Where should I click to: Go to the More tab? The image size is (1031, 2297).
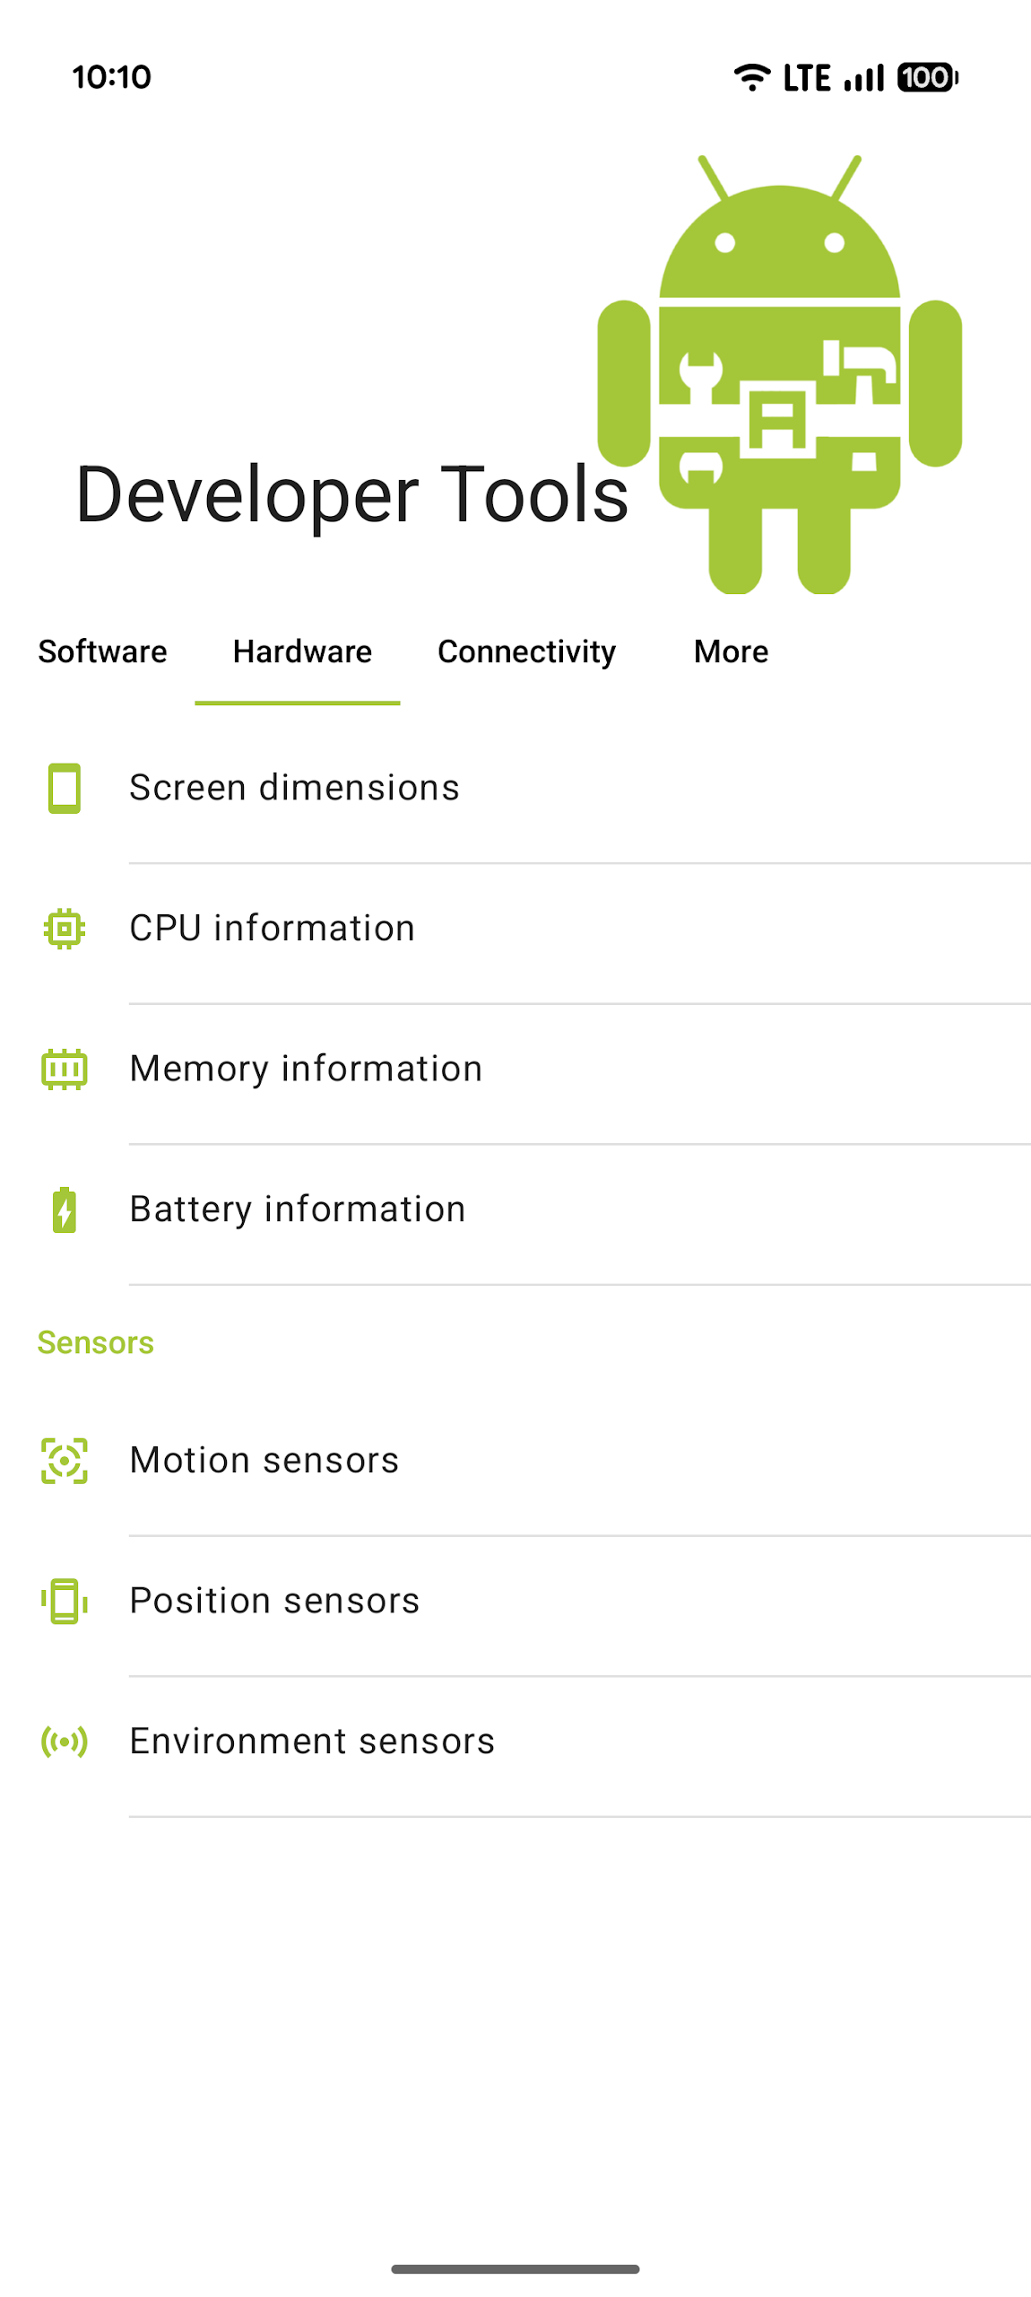pos(731,651)
